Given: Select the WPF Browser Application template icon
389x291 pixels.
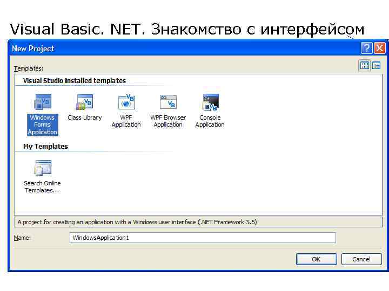Looking at the screenshot, I should coord(168,102).
